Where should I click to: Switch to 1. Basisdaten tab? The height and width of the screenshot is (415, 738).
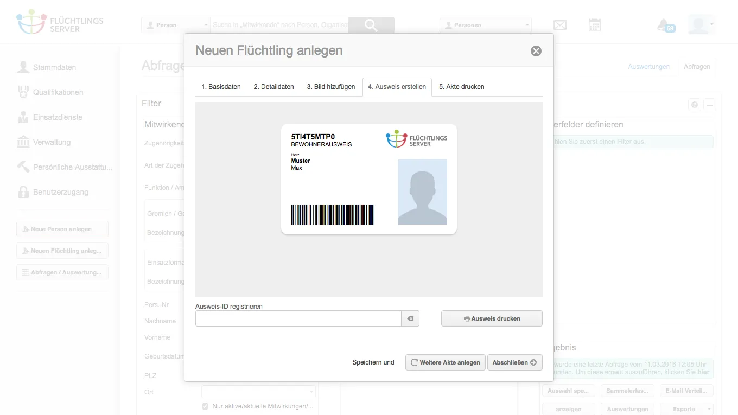tap(221, 87)
